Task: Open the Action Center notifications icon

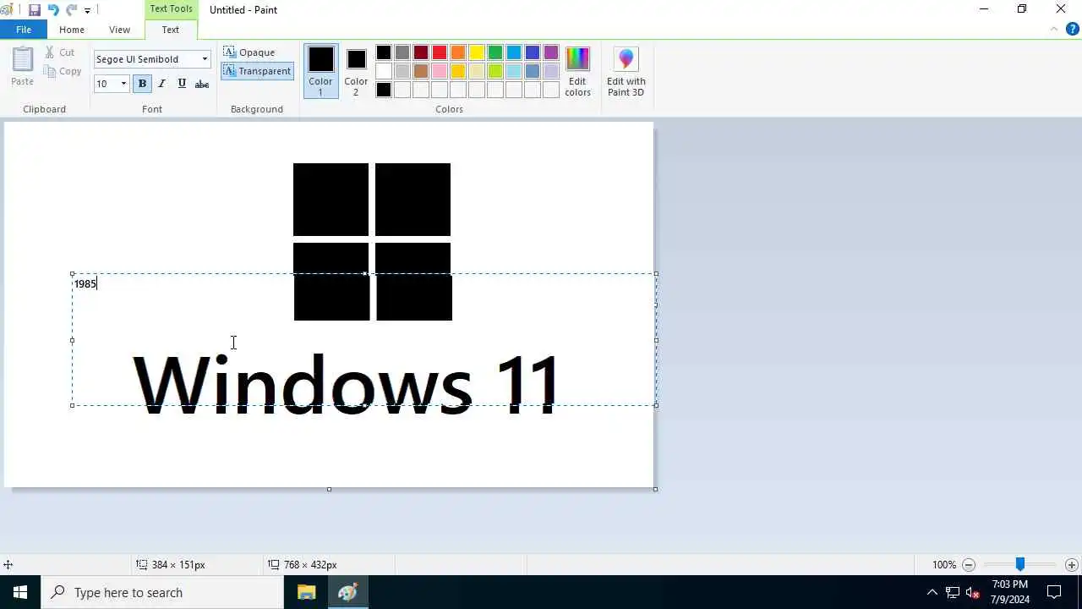Action: tap(1054, 592)
